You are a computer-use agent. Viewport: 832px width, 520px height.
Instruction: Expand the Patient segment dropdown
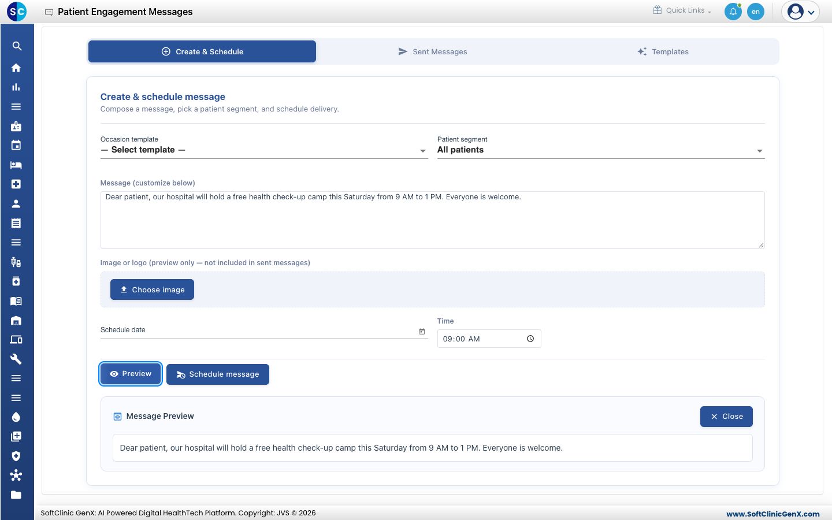pyautogui.click(x=601, y=150)
